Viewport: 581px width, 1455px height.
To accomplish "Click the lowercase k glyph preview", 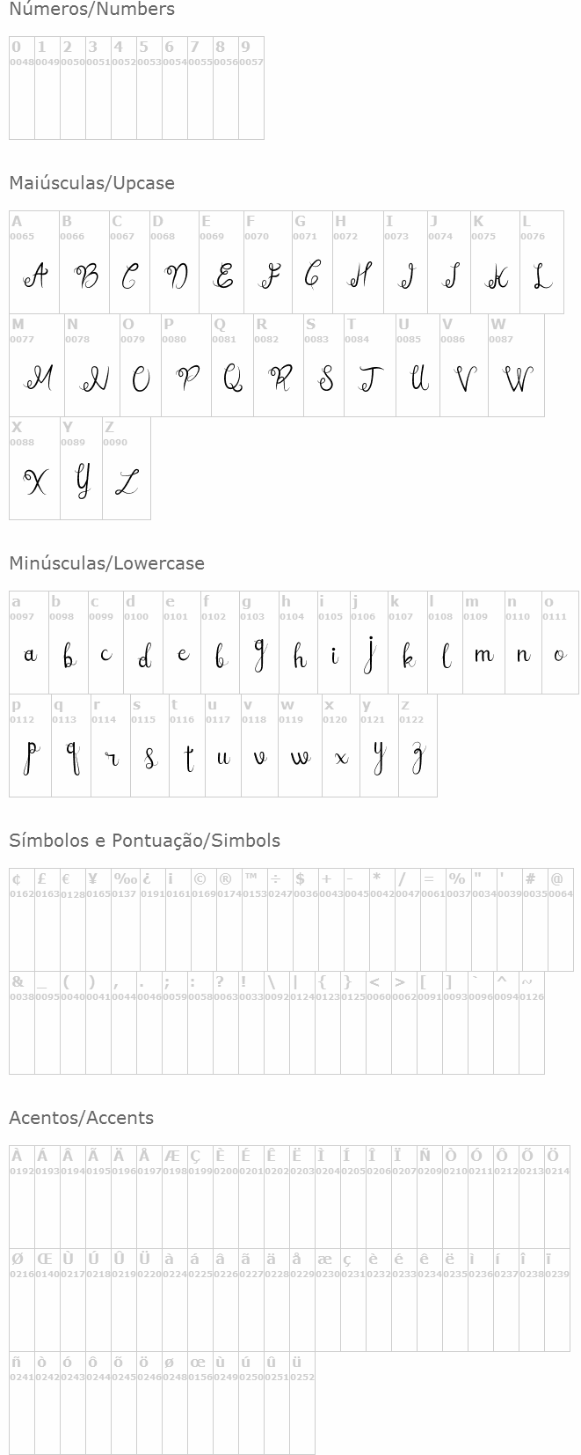I will 408,656.
